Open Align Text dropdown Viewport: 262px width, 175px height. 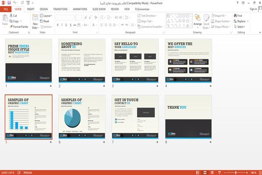click(145, 21)
